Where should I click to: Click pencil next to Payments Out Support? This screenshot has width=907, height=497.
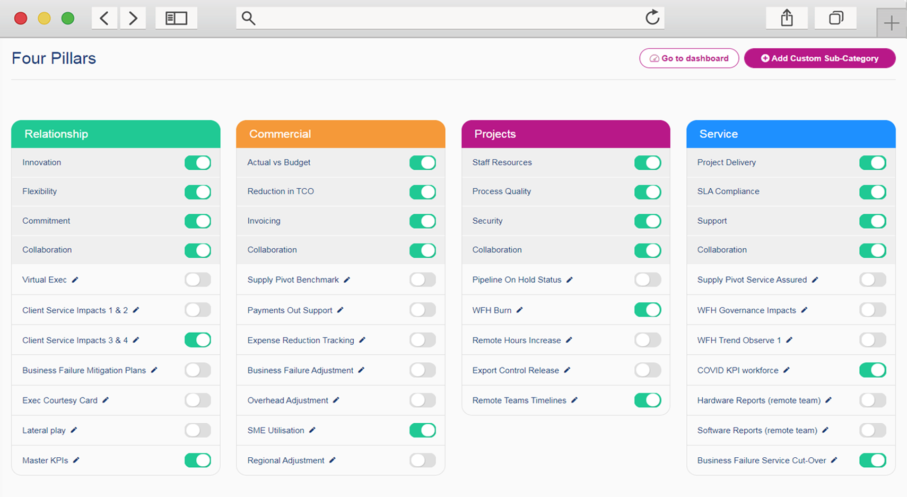(x=341, y=310)
